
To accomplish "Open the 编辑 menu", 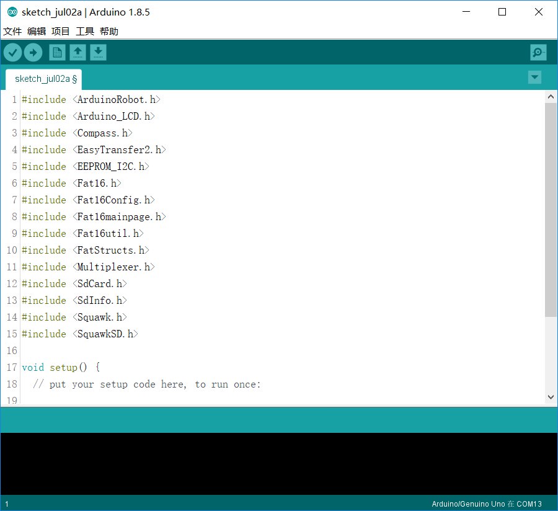I will coord(37,31).
